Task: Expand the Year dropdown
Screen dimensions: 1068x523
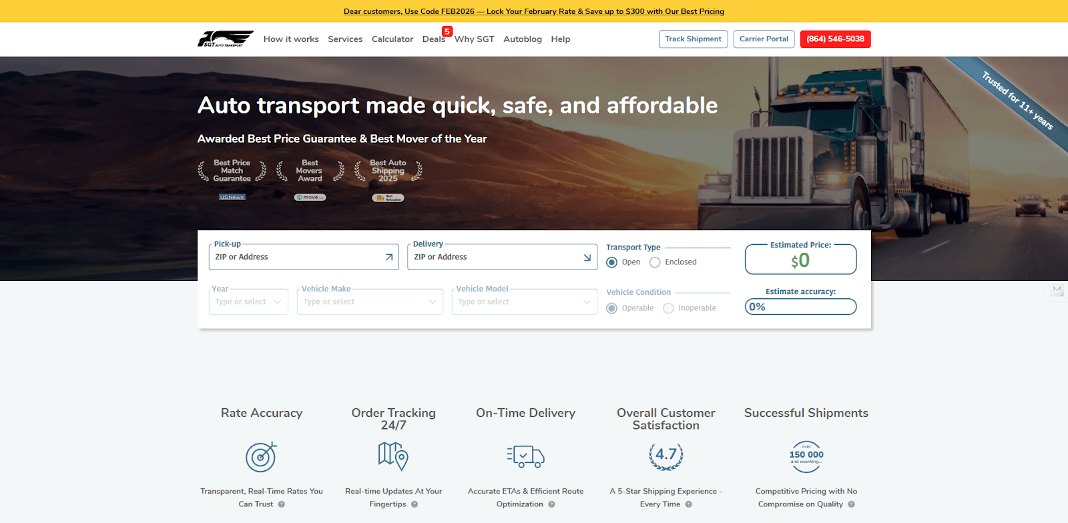Action: (248, 302)
